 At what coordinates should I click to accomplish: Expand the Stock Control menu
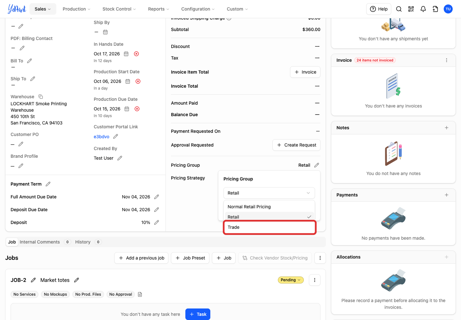pos(119,9)
